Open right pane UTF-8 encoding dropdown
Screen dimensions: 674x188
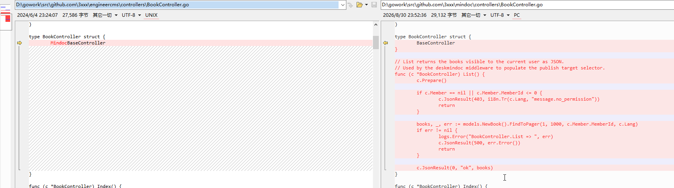point(500,15)
